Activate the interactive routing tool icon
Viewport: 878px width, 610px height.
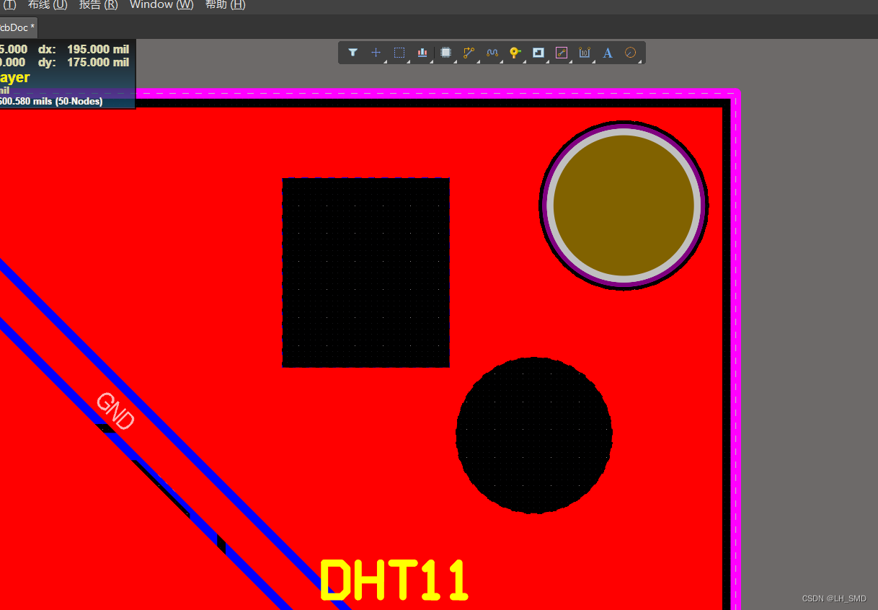pyautogui.click(x=469, y=53)
